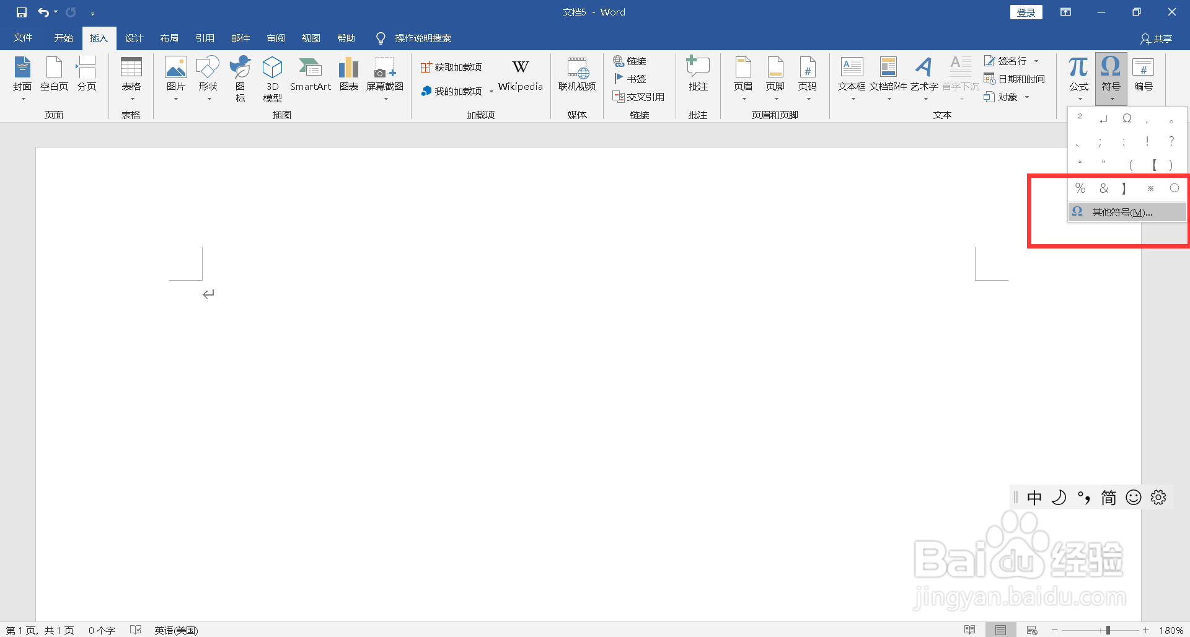Screen dimensions: 1190x637
Task: Toggle IME simplified/traditional (简)
Action: pos(1109,498)
